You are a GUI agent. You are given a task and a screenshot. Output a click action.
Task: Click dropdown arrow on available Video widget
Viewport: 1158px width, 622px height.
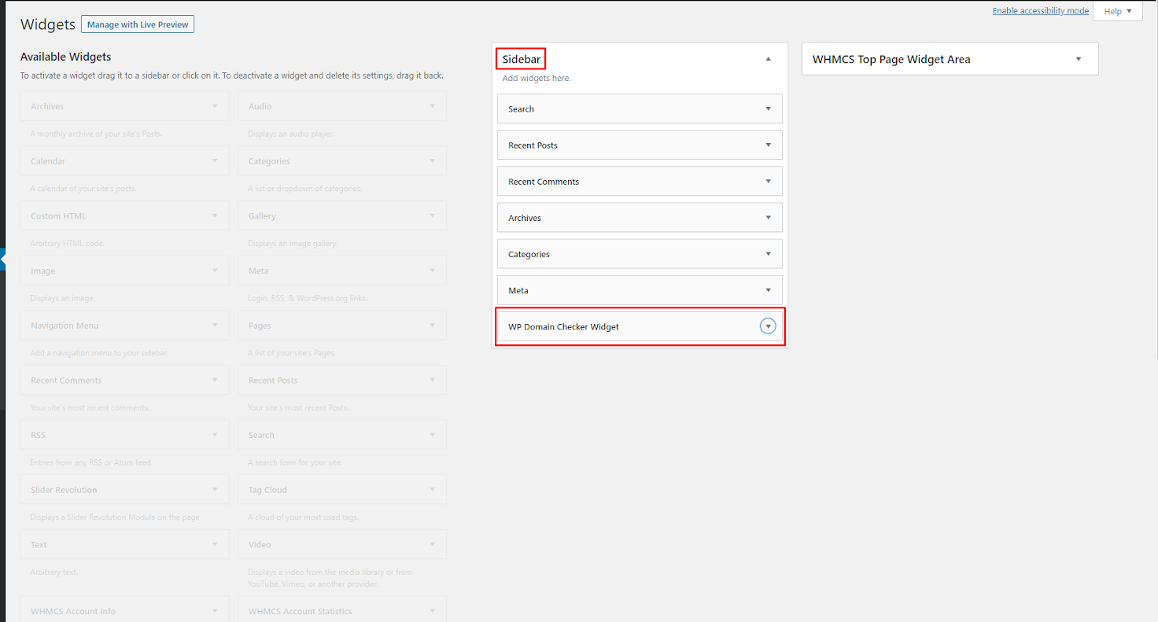(433, 544)
